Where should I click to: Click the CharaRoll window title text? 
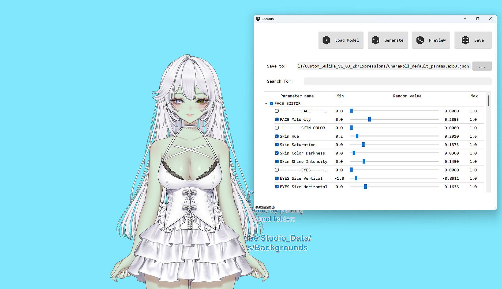[268, 19]
